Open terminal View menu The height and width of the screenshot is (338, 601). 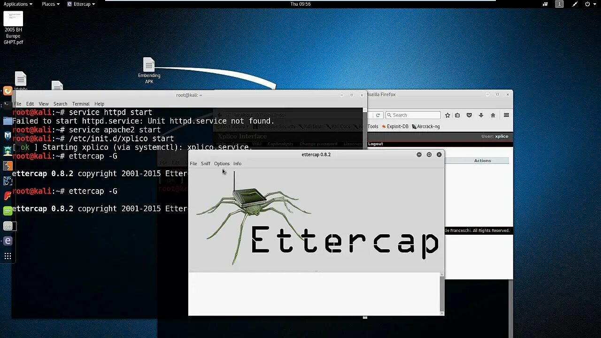44,104
